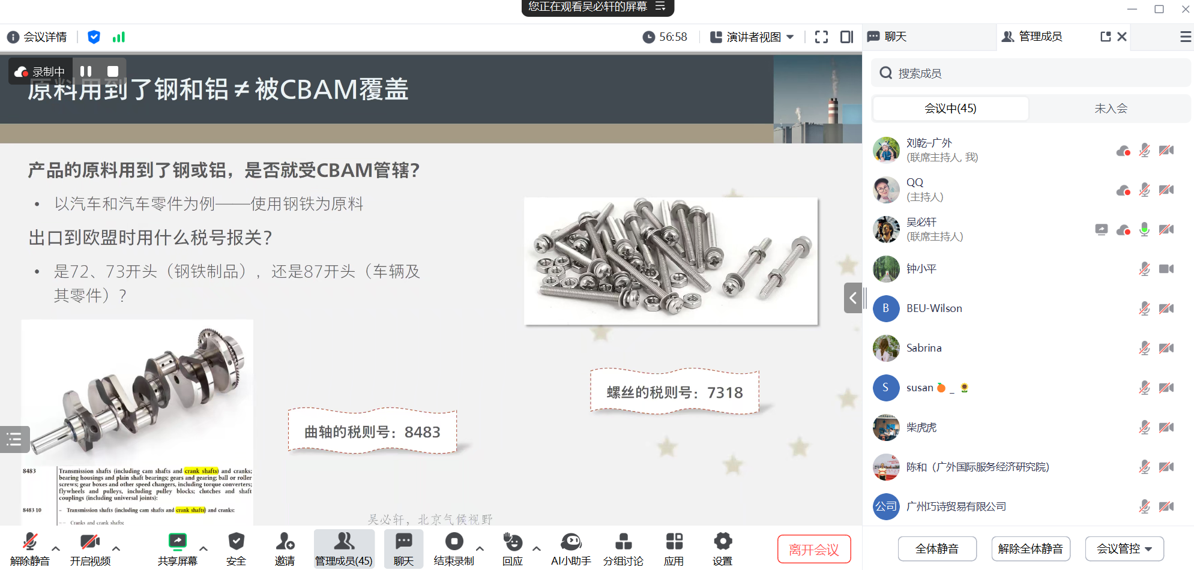This screenshot has height=570, width=1194.
Task: Click the 邀请 invite icon
Action: tap(285, 543)
